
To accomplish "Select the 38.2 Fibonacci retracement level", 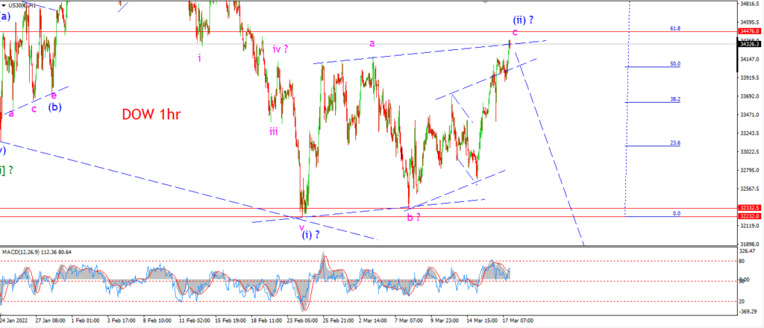I will point(675,99).
